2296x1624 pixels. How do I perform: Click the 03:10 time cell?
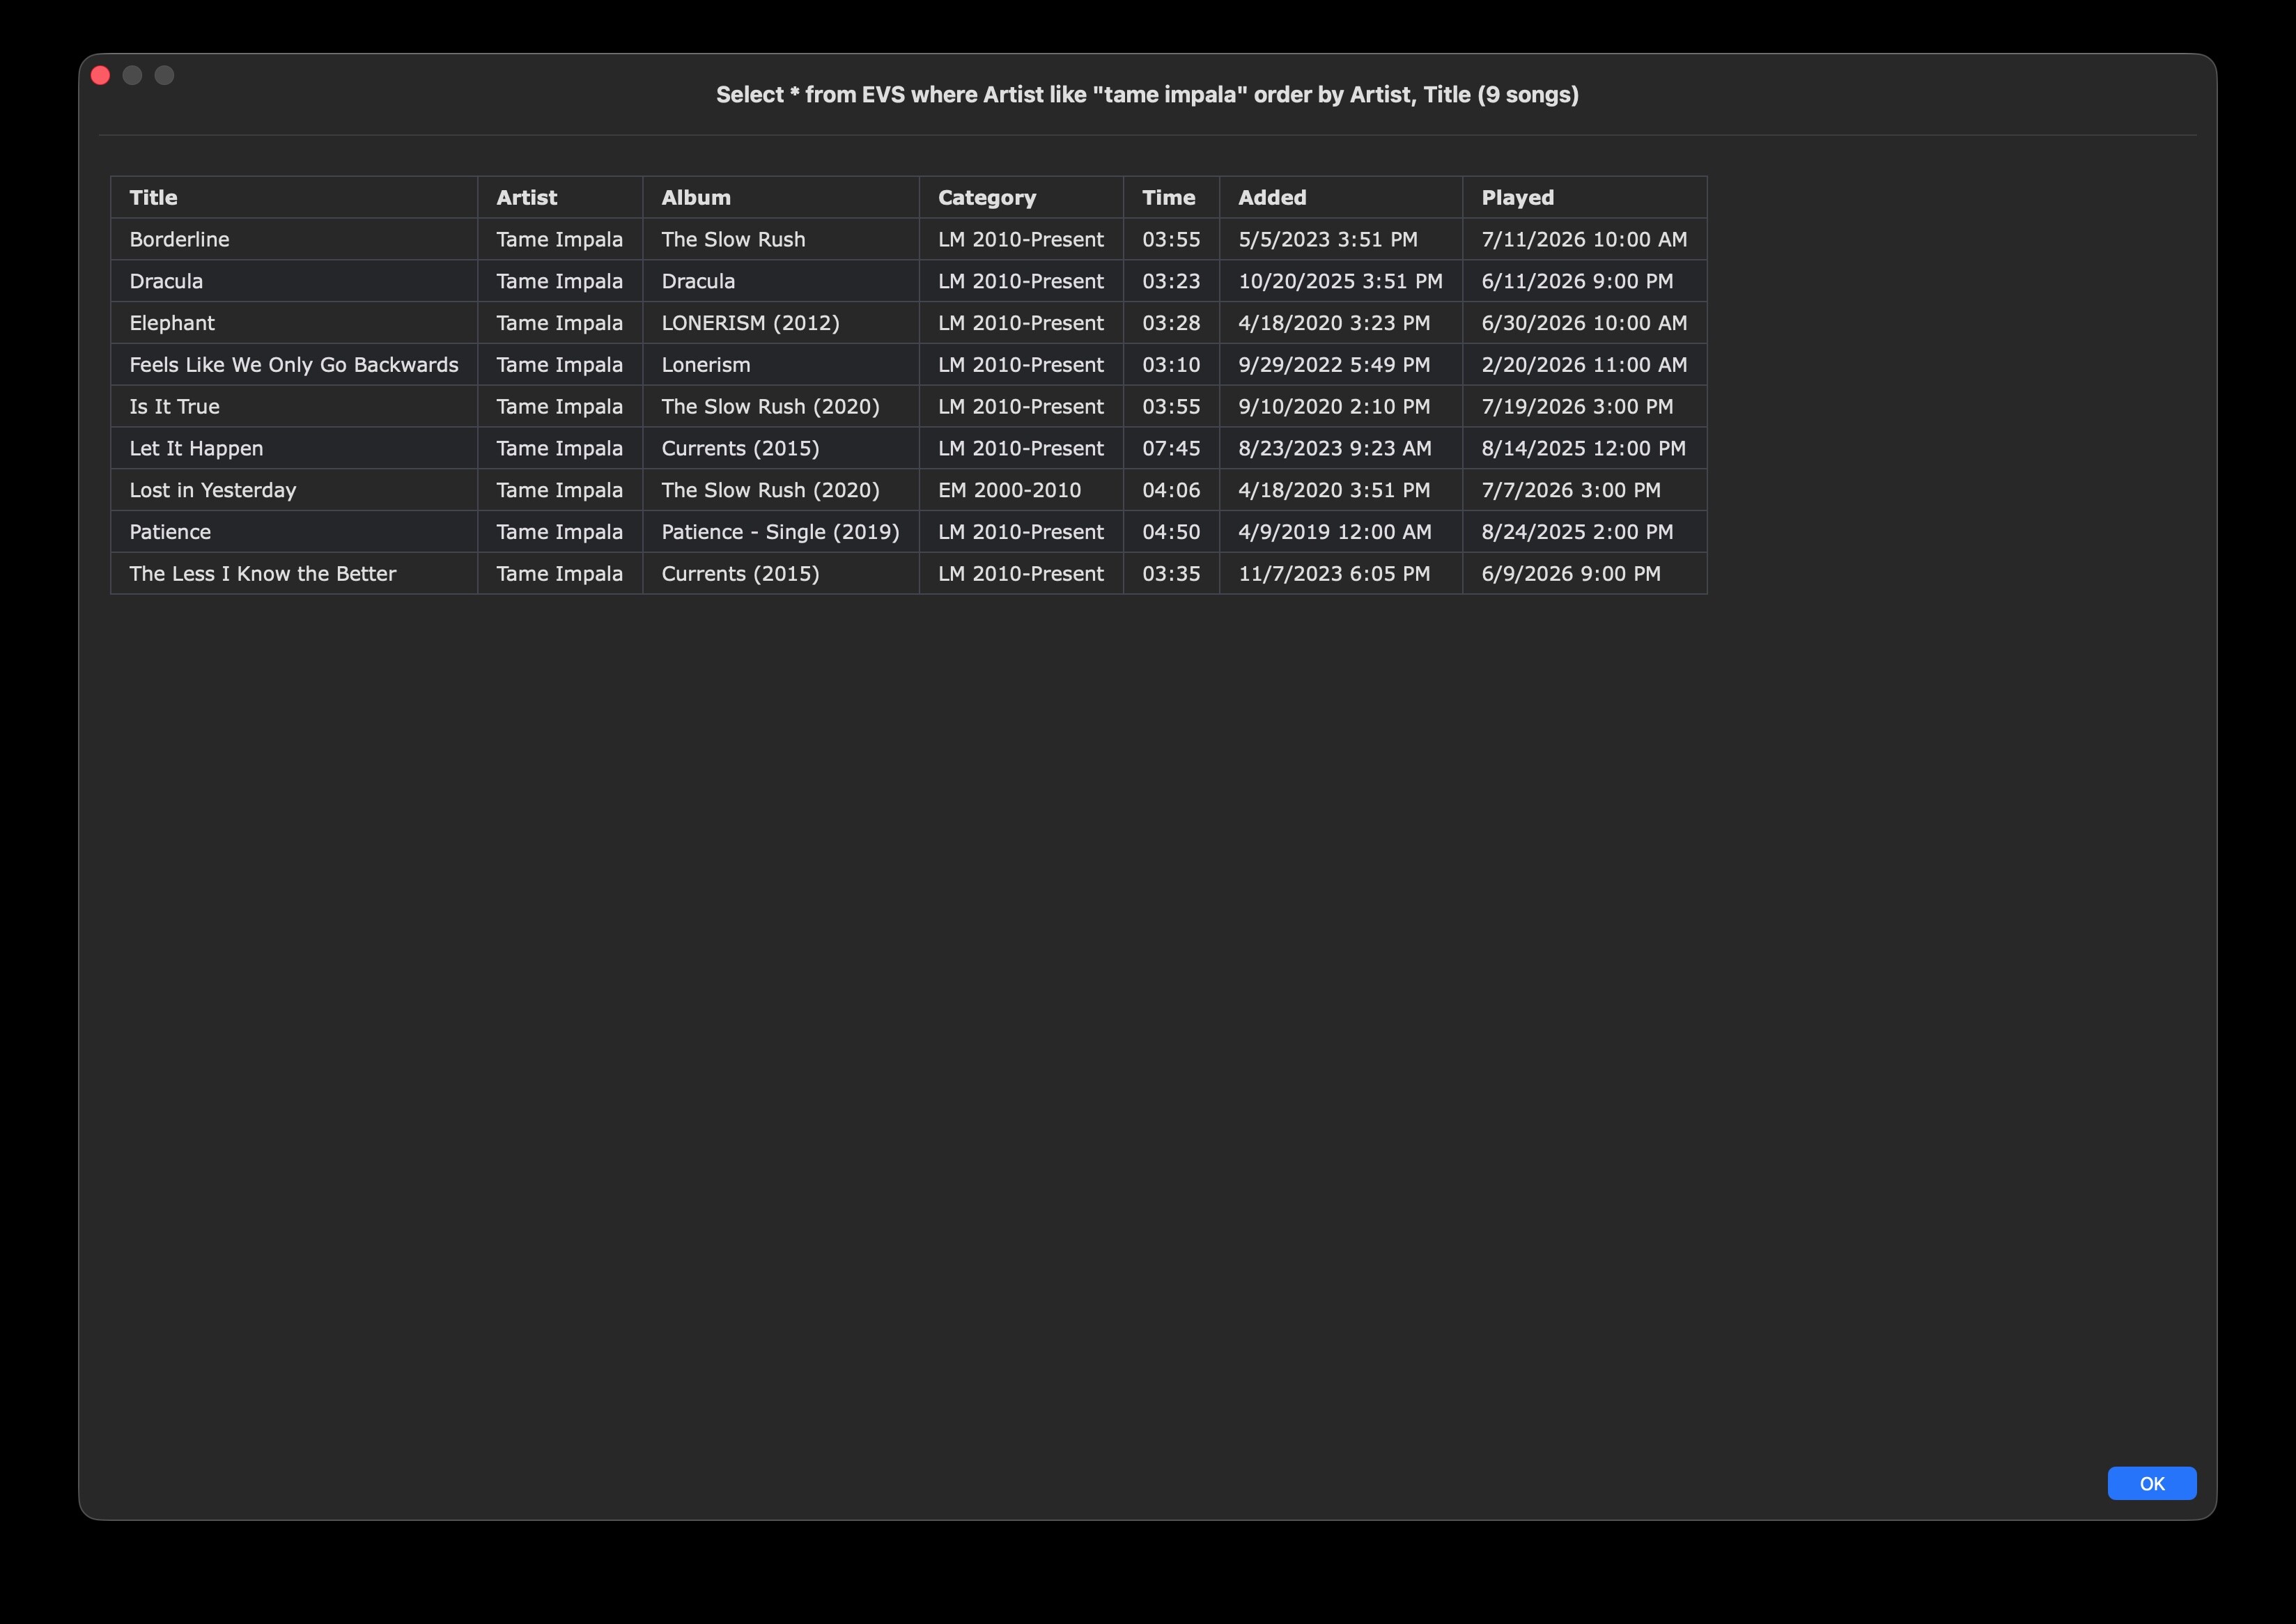[1171, 365]
